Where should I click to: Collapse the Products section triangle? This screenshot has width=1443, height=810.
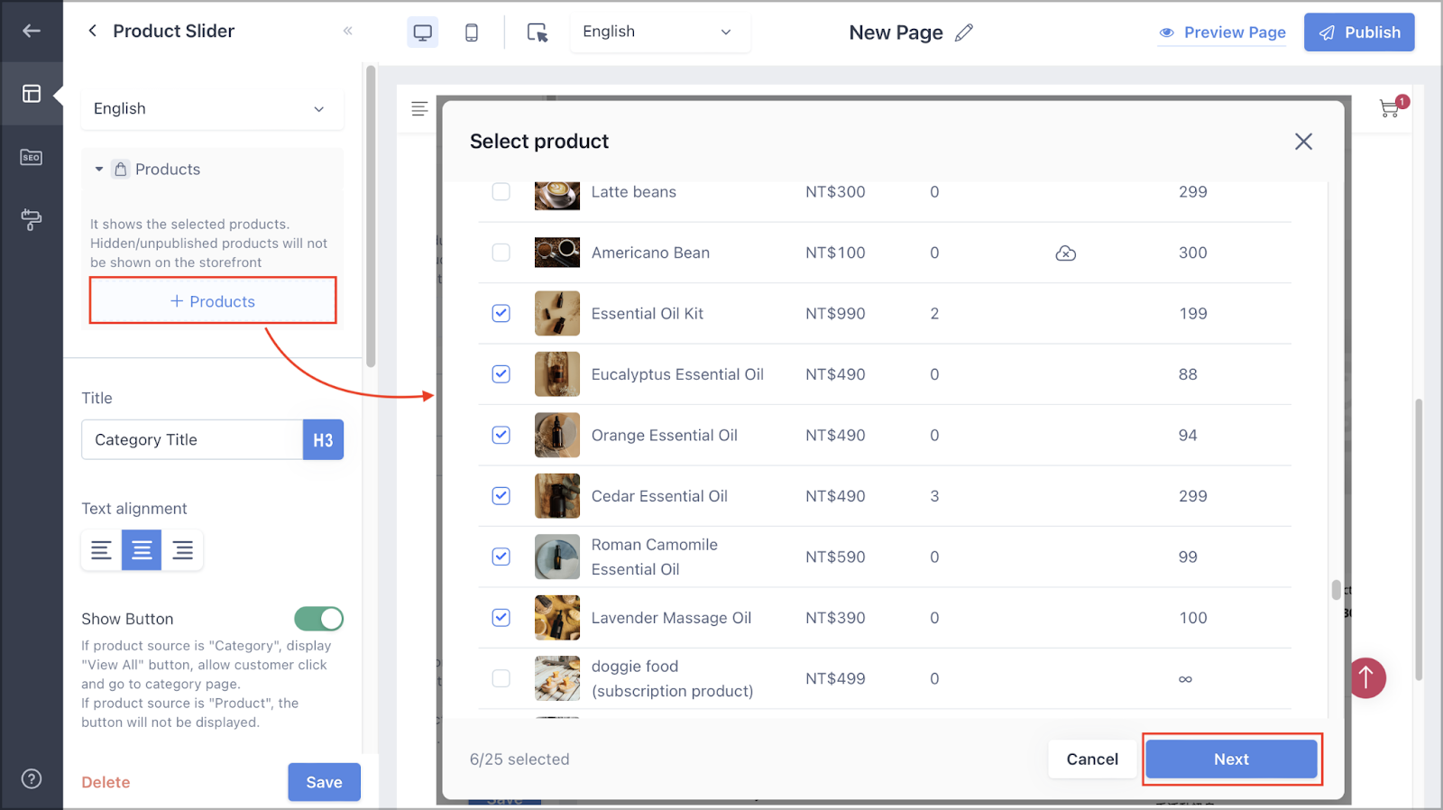[98, 169]
